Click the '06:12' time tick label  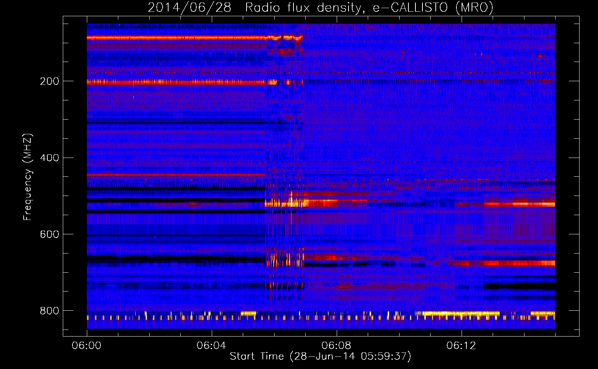point(461,346)
